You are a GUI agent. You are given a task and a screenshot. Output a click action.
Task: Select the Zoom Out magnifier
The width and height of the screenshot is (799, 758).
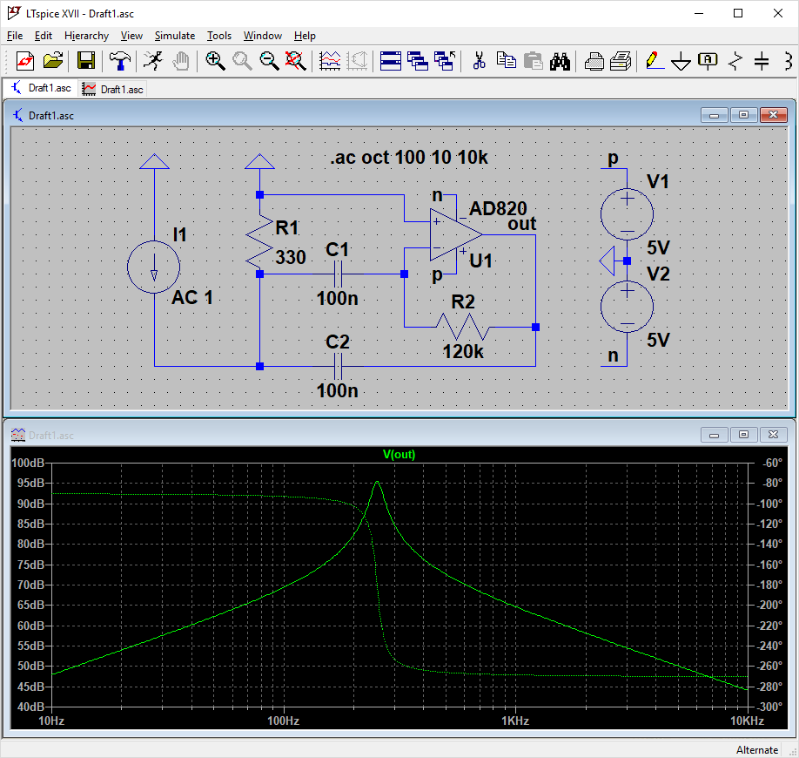269,61
